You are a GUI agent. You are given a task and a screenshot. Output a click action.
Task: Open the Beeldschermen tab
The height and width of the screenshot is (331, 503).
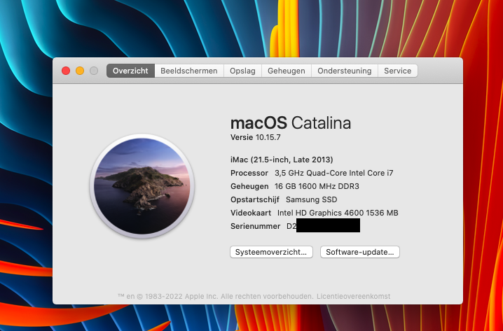click(189, 71)
